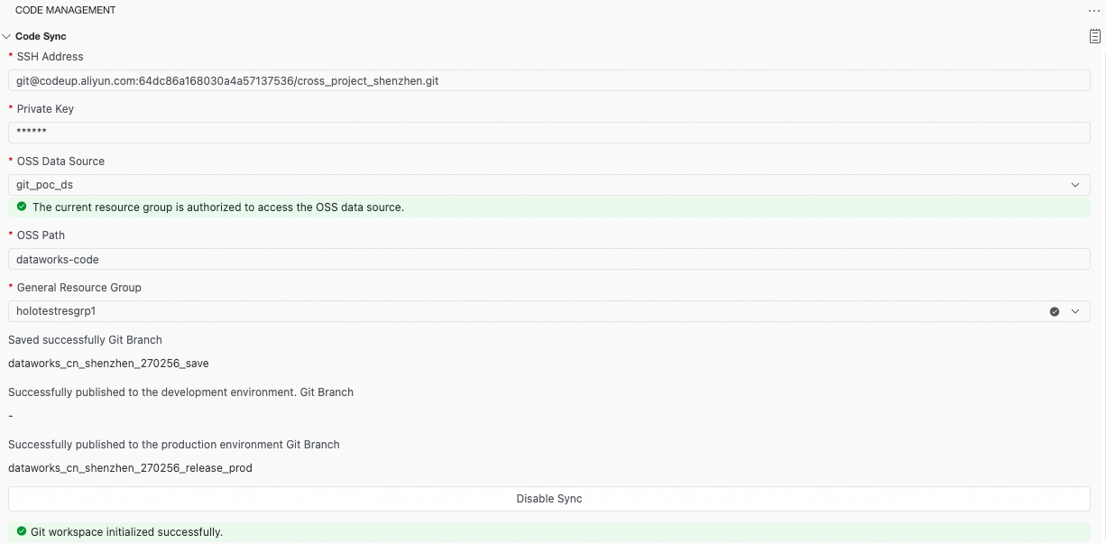Click the resource group status check icon
The height and width of the screenshot is (544, 1106).
pyautogui.click(x=1054, y=311)
